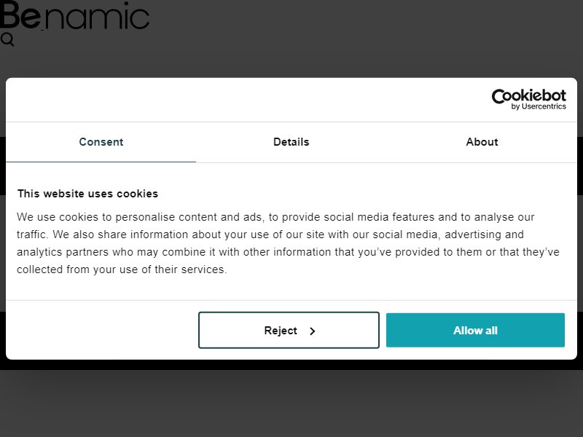The image size is (583, 437).
Task: Click the word 'Cookiebot' in the brand logo
Action: [x=529, y=96]
